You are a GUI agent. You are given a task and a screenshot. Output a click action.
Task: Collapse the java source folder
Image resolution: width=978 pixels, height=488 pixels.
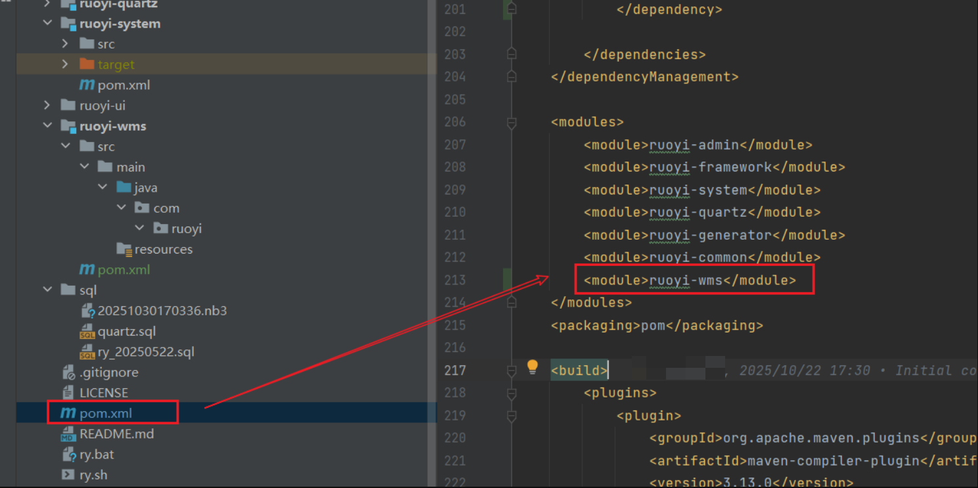pos(102,187)
